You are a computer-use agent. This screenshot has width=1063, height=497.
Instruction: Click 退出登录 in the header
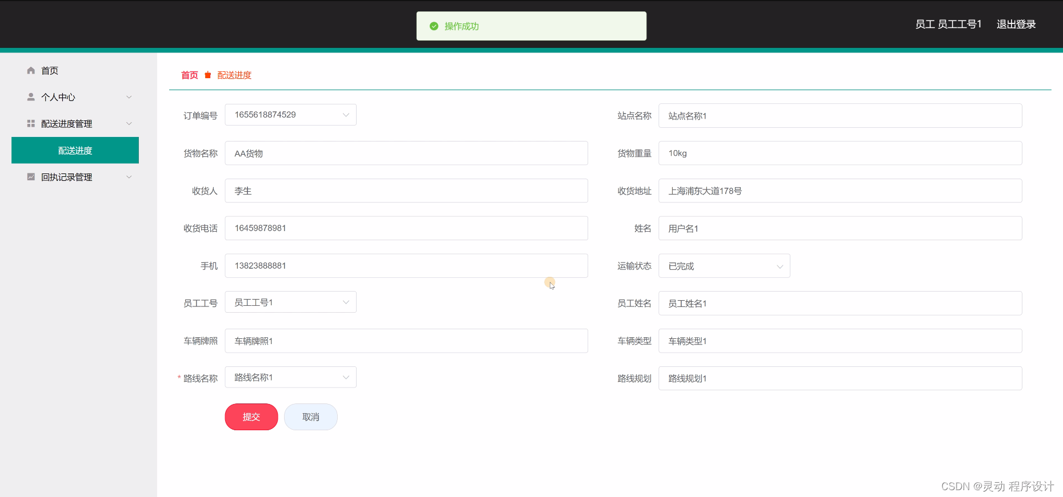1016,24
